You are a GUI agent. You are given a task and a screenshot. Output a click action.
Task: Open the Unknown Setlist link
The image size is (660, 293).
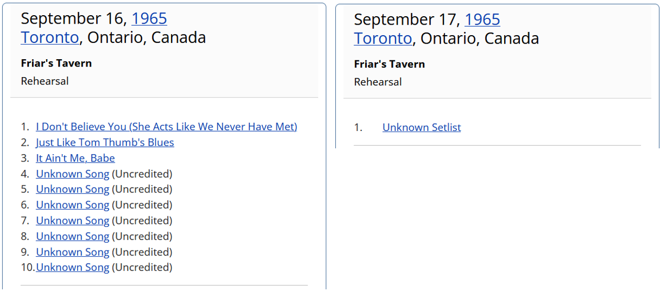point(421,127)
